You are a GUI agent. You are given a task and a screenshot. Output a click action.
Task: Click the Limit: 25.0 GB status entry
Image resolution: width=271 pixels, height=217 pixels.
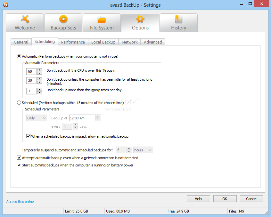click(x=76, y=211)
